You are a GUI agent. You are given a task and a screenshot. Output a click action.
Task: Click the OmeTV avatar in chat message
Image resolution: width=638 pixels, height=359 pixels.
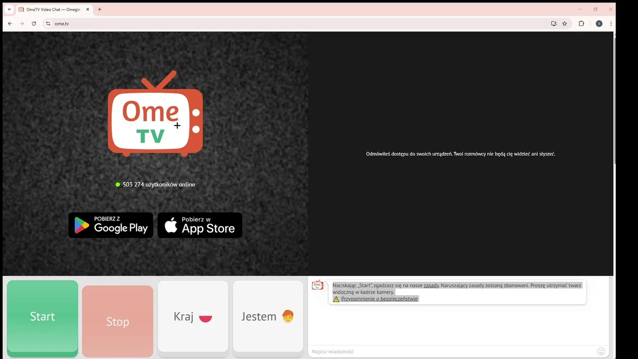point(318,285)
